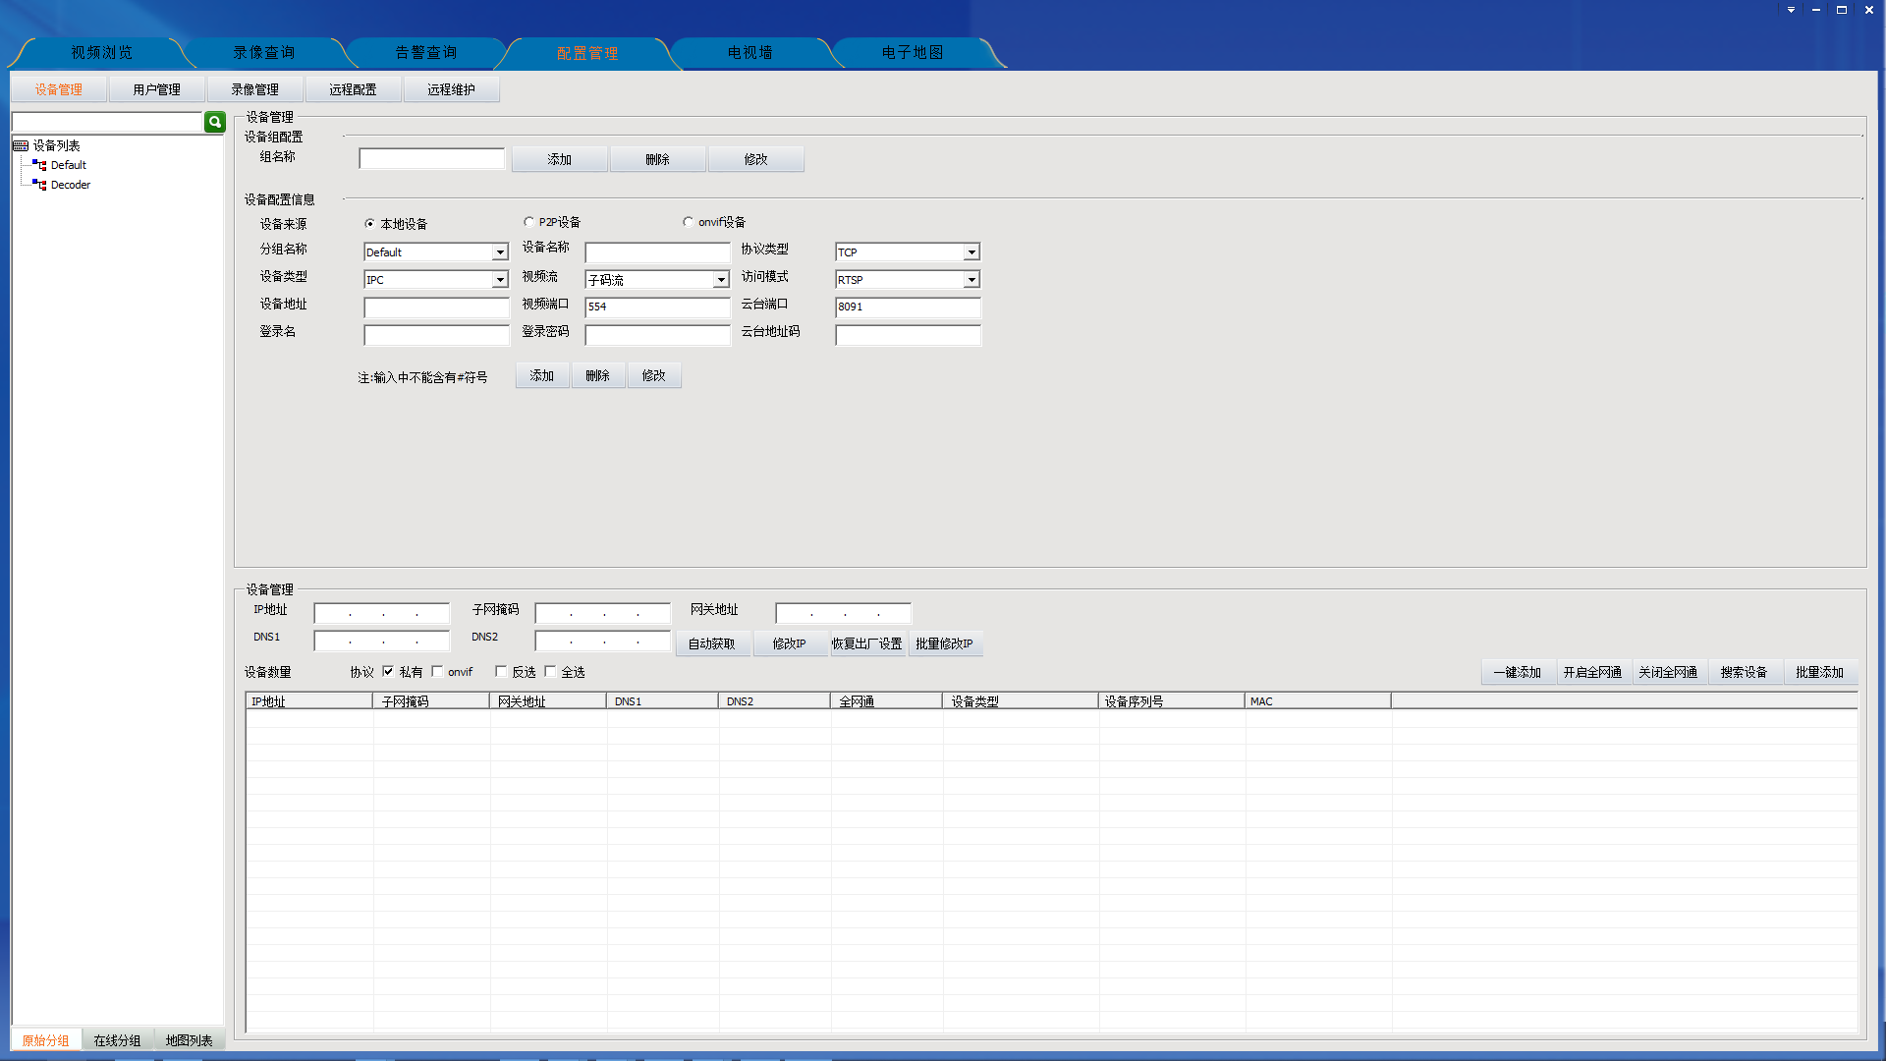The width and height of the screenshot is (1886, 1061).
Task: Select the Decoder group tree icon
Action: click(x=40, y=185)
